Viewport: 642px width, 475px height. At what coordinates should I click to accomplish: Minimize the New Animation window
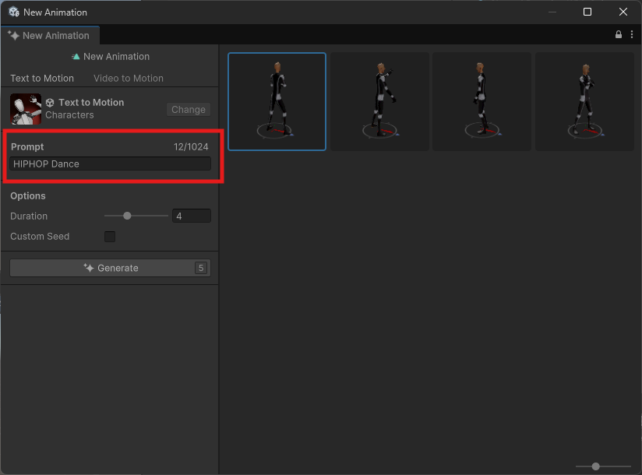pyautogui.click(x=552, y=12)
